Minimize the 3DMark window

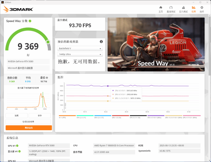pos(193,2)
